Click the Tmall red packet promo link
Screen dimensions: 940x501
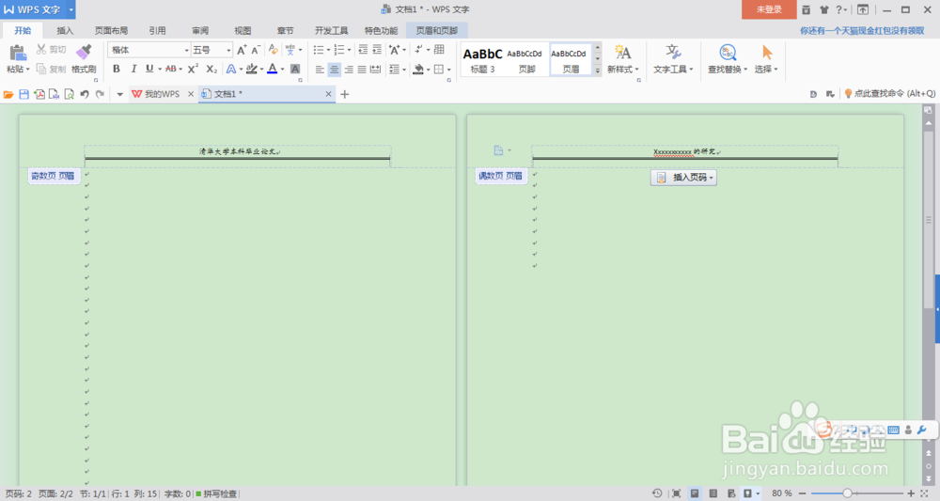point(862,31)
